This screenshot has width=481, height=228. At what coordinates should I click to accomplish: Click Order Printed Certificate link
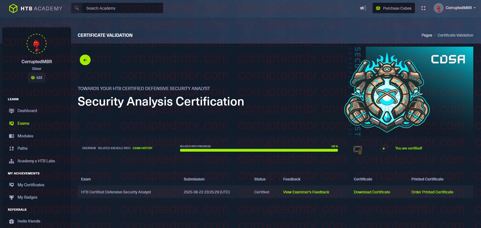coord(432,192)
